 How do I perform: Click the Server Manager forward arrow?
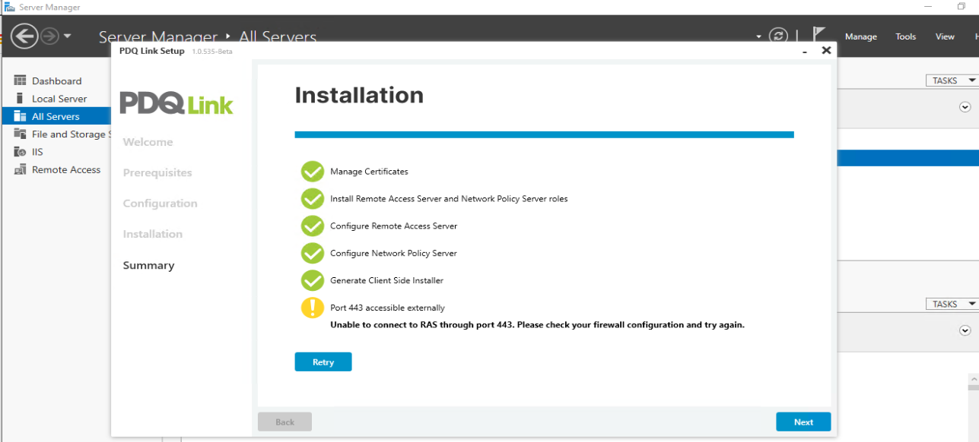[49, 36]
